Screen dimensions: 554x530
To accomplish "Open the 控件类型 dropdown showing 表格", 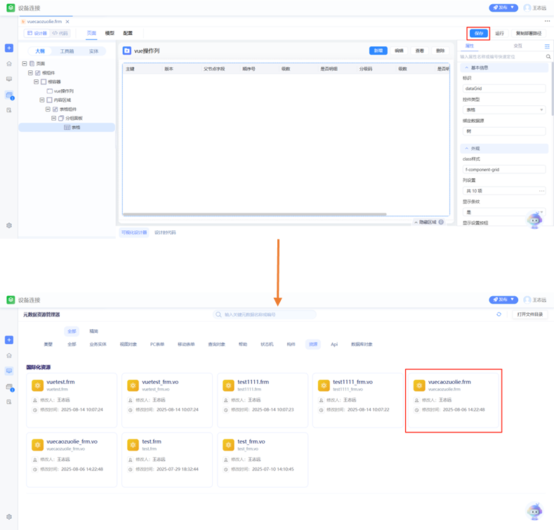I will click(x=504, y=110).
